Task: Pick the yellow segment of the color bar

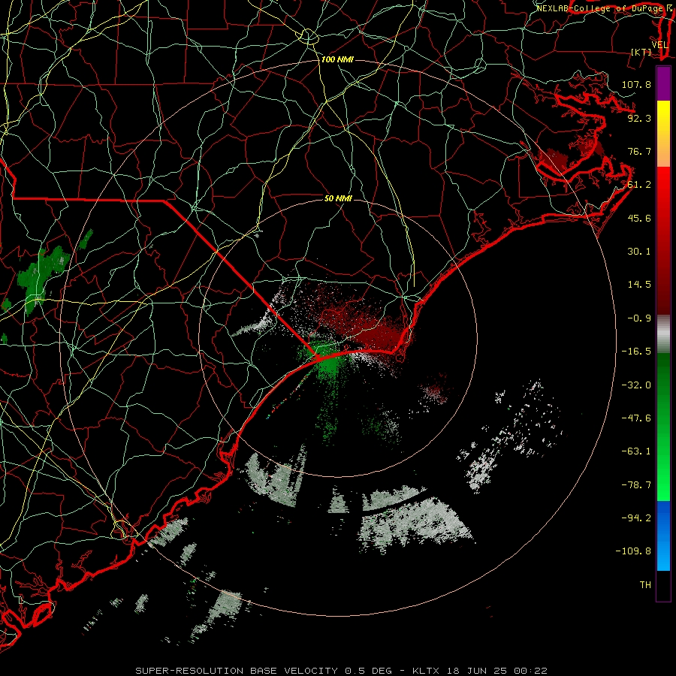Action: (x=663, y=117)
